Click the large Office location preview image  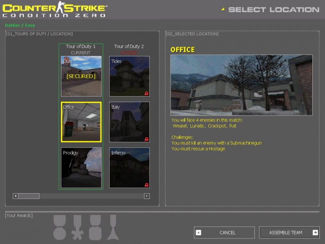point(242,85)
